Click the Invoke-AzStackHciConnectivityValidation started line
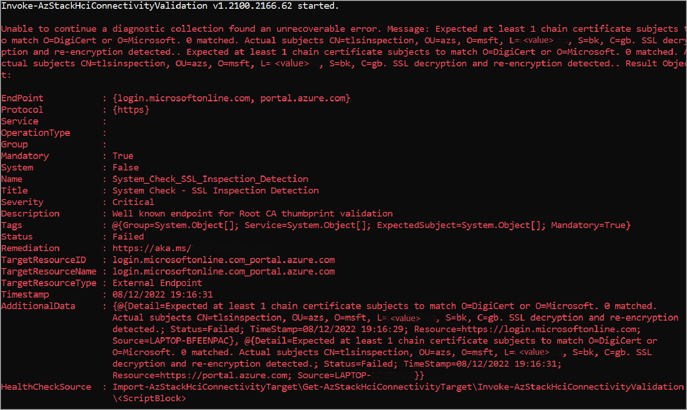 (x=170, y=6)
